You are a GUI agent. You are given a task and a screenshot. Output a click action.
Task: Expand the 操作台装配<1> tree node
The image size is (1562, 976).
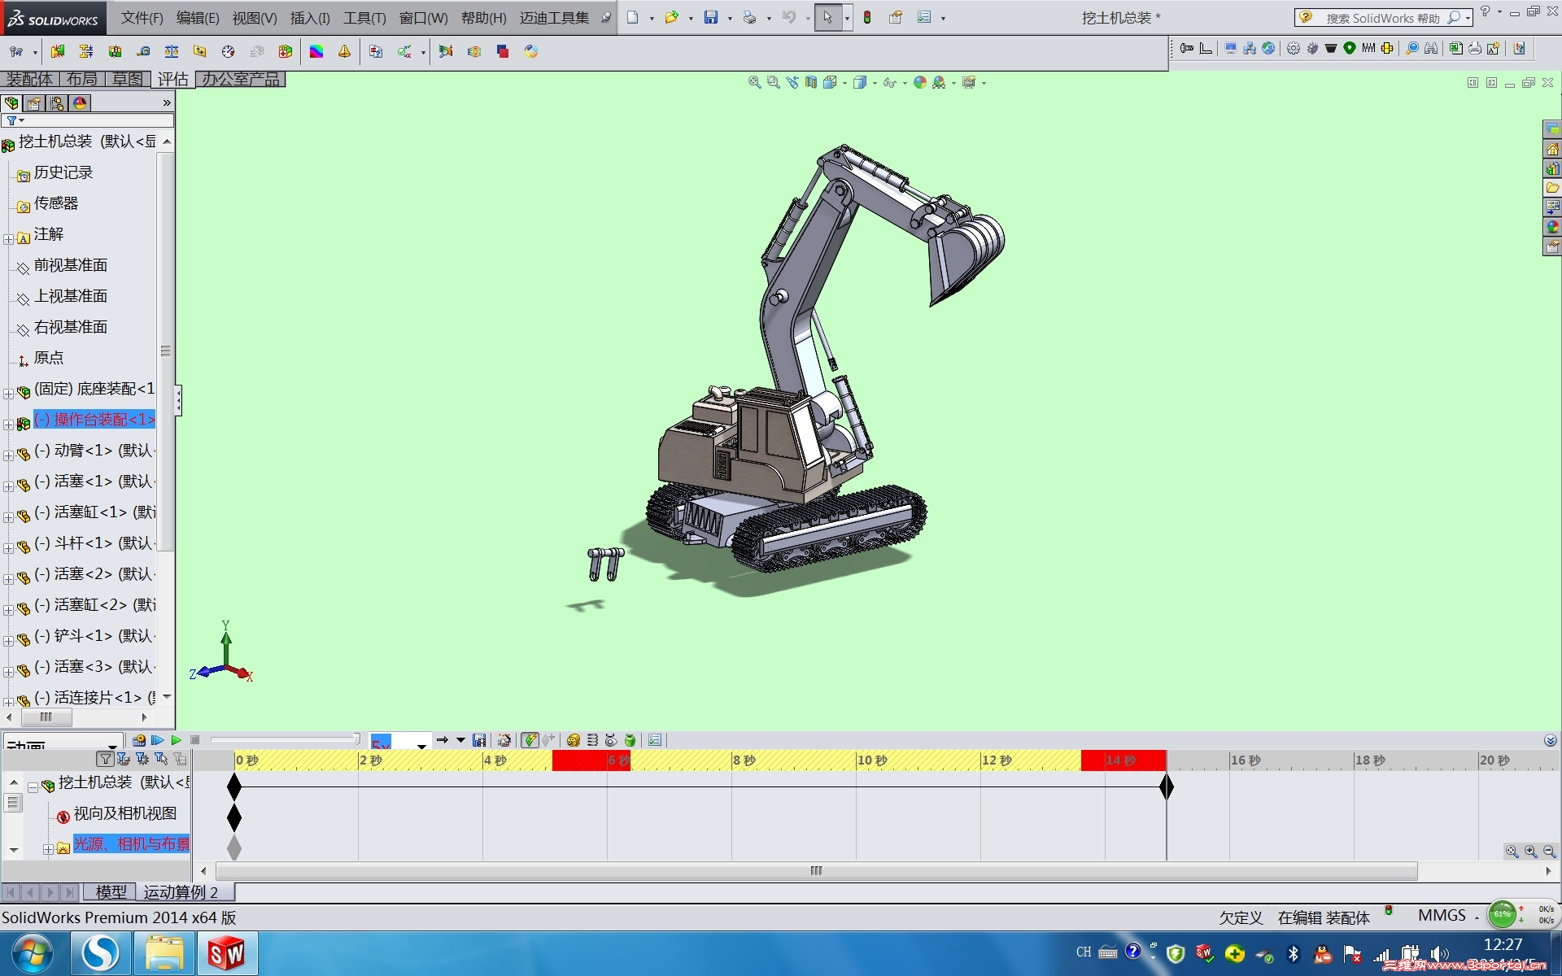click(8, 424)
